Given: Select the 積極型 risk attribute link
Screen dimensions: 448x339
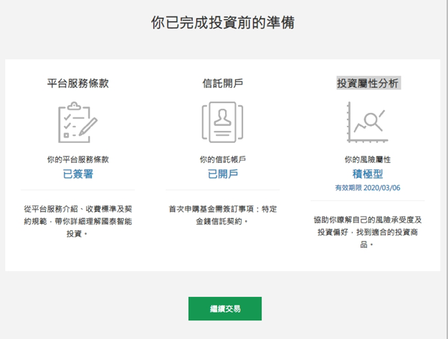Looking at the screenshot, I should tap(367, 174).
